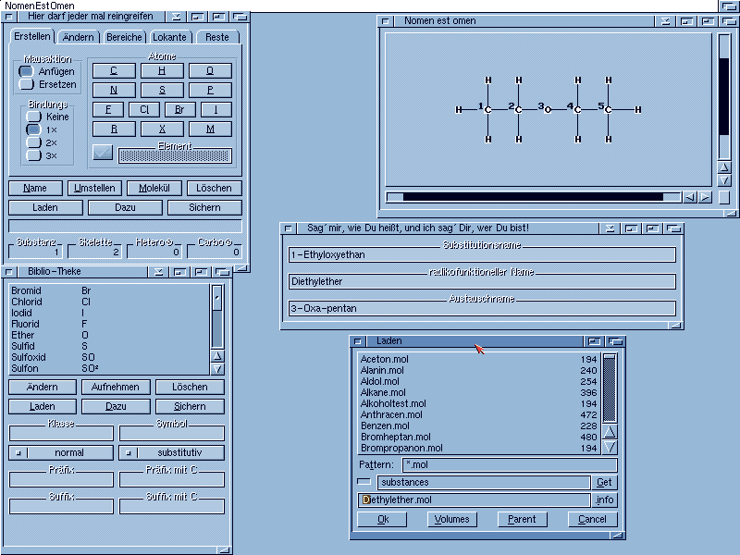740x555 pixels.
Task: Open the Lokante tab
Action: click(171, 37)
